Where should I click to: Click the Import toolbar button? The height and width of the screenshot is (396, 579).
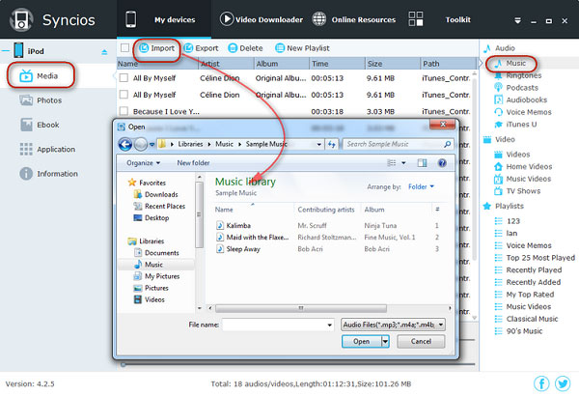(x=156, y=48)
